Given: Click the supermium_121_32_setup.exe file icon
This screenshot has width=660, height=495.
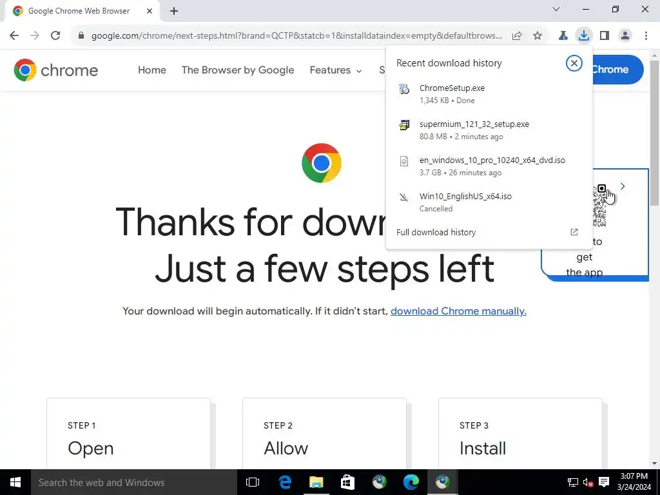Looking at the screenshot, I should [404, 125].
